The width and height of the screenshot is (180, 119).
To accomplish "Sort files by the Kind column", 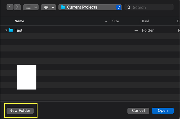I will coord(145,21).
